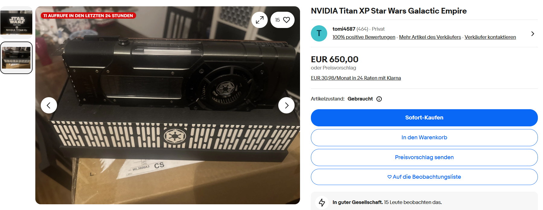Add item via In den Warenkorb
Image resolution: width=543 pixels, height=210 pixels.
(x=424, y=137)
